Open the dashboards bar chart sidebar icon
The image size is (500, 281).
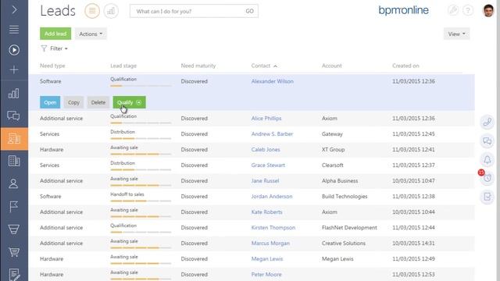tap(14, 94)
